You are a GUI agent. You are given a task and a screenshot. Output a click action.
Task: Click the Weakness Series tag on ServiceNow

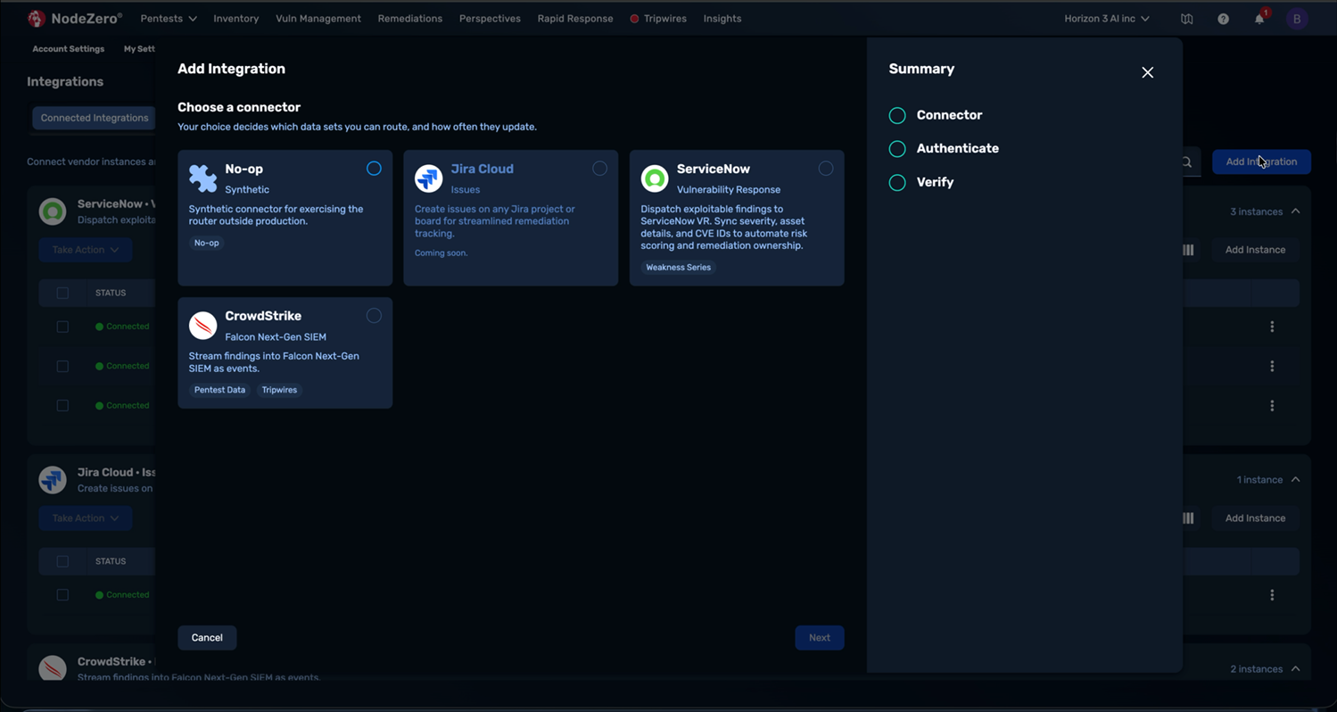pos(679,268)
